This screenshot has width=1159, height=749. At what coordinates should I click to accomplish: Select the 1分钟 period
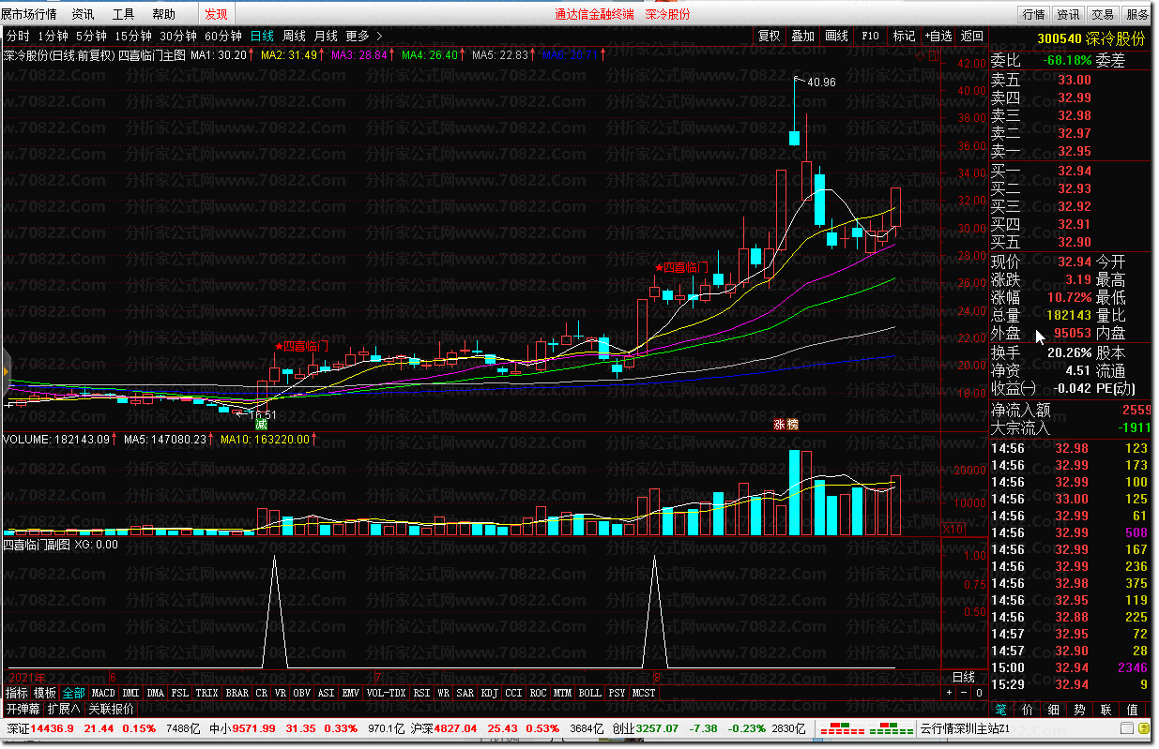click(53, 36)
